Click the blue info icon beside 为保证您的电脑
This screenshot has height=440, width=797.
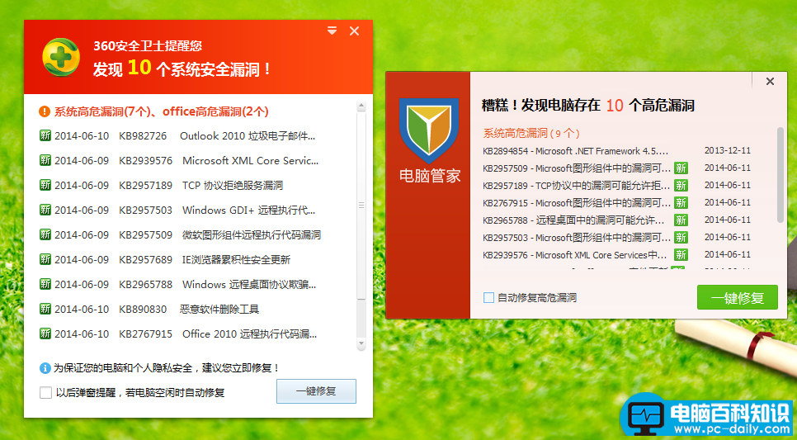pyautogui.click(x=45, y=367)
